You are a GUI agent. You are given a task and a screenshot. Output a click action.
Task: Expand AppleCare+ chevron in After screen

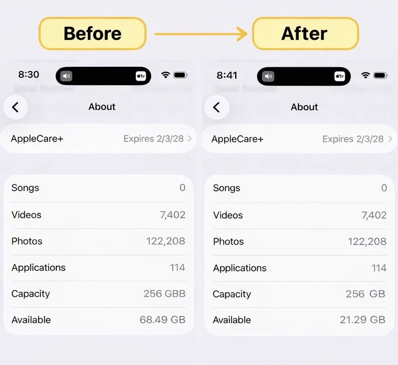pyautogui.click(x=390, y=139)
